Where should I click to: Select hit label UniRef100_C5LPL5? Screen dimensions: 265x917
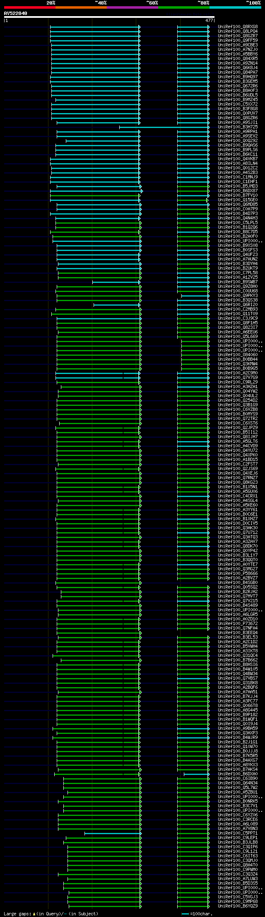tap(238, 222)
